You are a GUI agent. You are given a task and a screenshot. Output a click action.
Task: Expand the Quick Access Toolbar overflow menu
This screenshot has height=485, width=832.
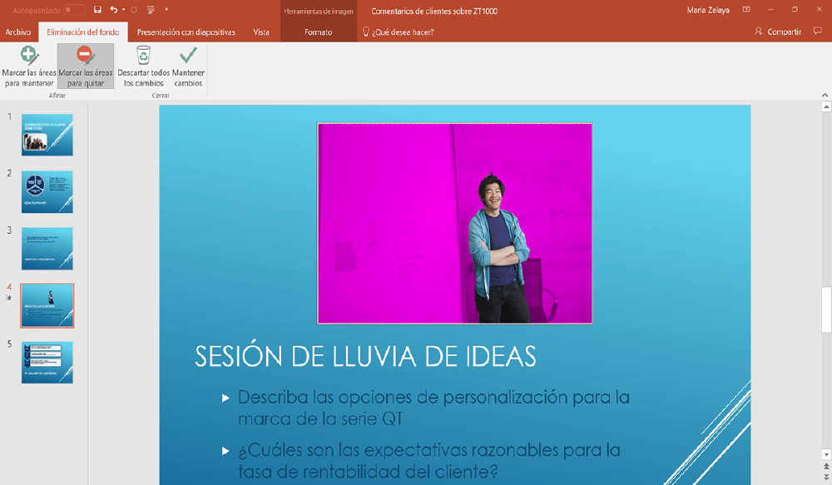(x=166, y=9)
